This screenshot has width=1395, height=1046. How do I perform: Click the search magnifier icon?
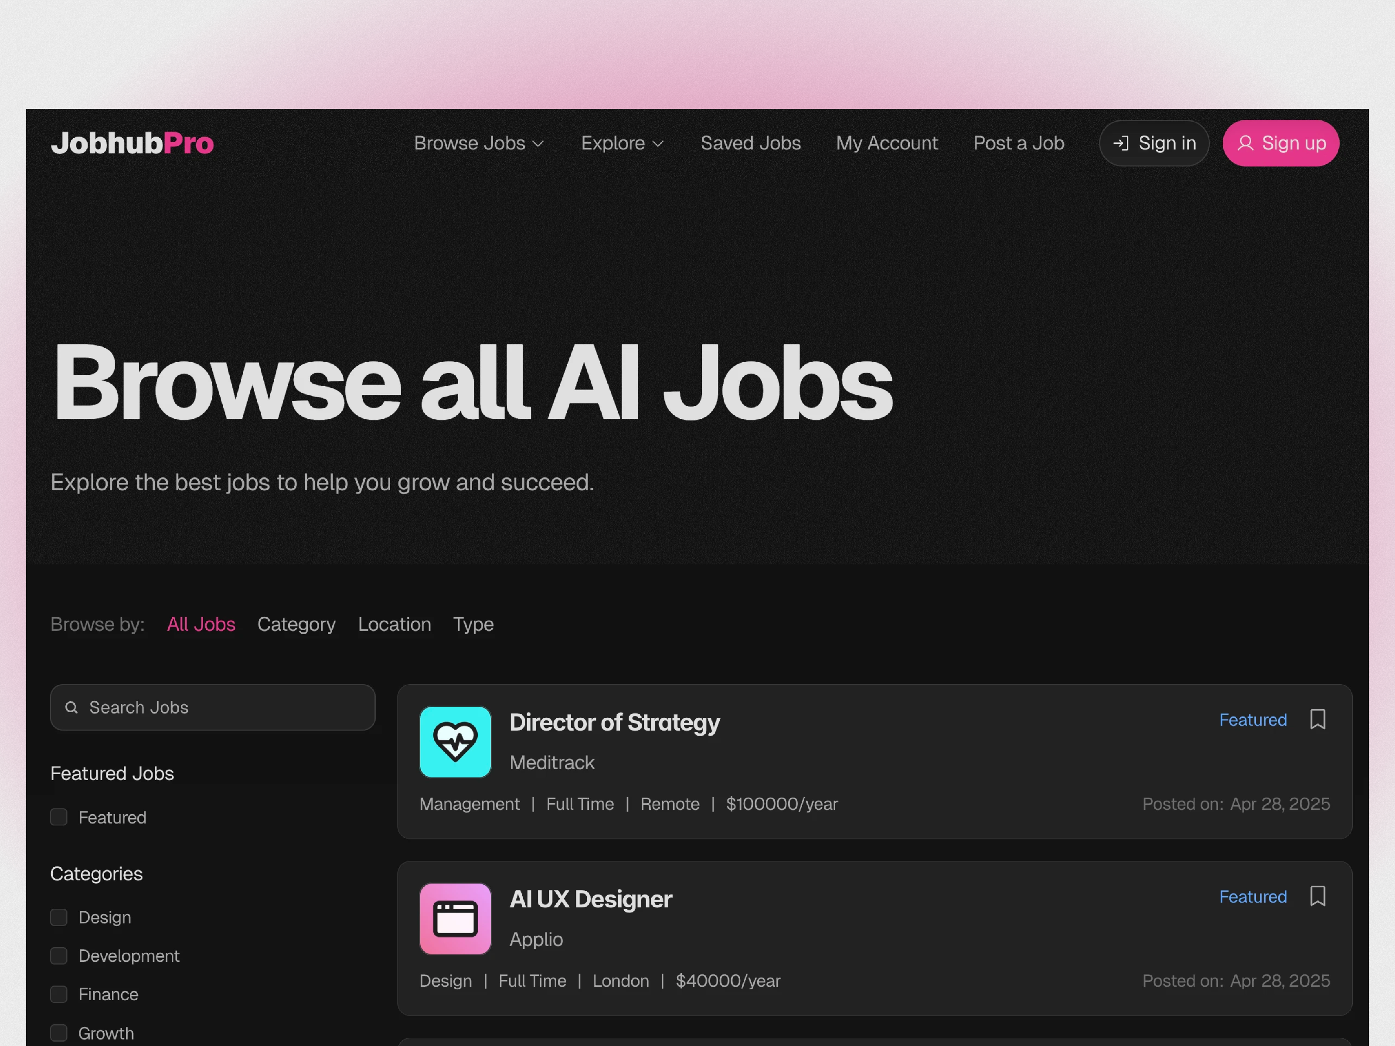[72, 707]
